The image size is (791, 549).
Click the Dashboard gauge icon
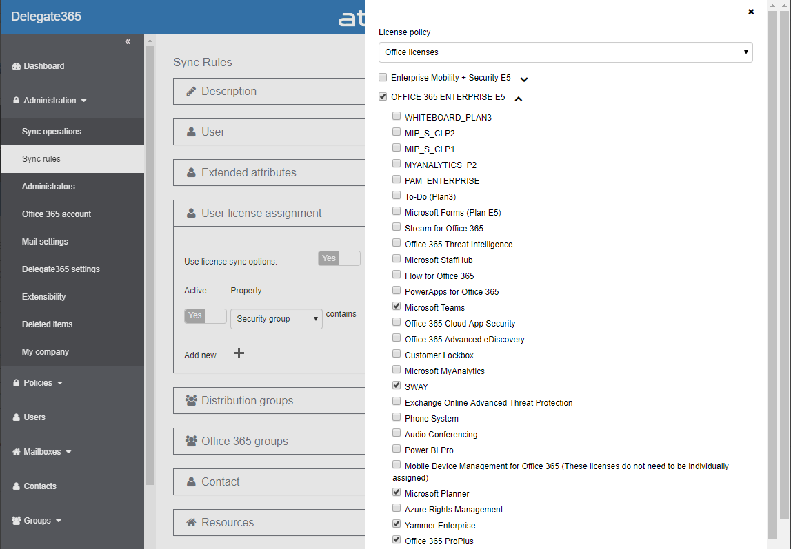tap(16, 66)
